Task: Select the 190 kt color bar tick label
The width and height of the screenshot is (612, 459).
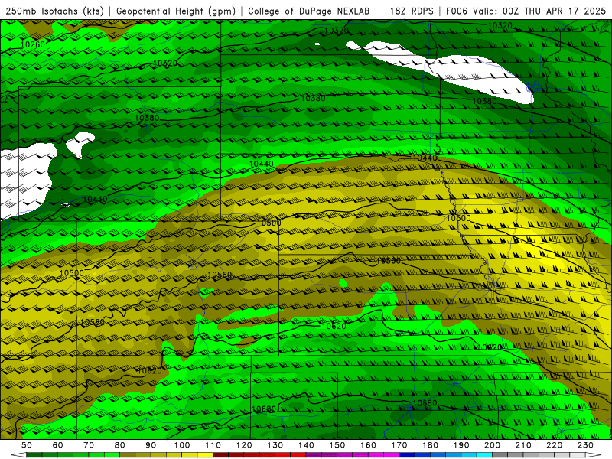Action: click(461, 445)
